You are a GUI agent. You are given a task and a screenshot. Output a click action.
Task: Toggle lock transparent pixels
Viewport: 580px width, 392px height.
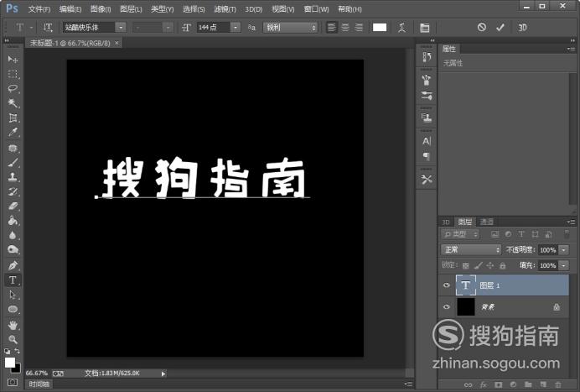coord(466,265)
